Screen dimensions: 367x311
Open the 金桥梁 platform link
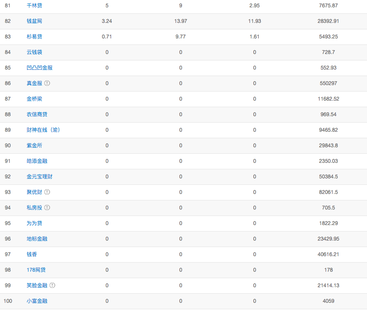click(35, 98)
